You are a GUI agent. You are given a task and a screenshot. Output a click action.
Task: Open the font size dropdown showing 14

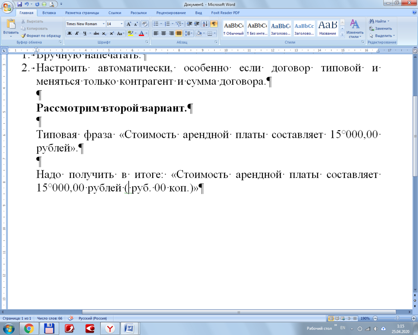(x=122, y=24)
